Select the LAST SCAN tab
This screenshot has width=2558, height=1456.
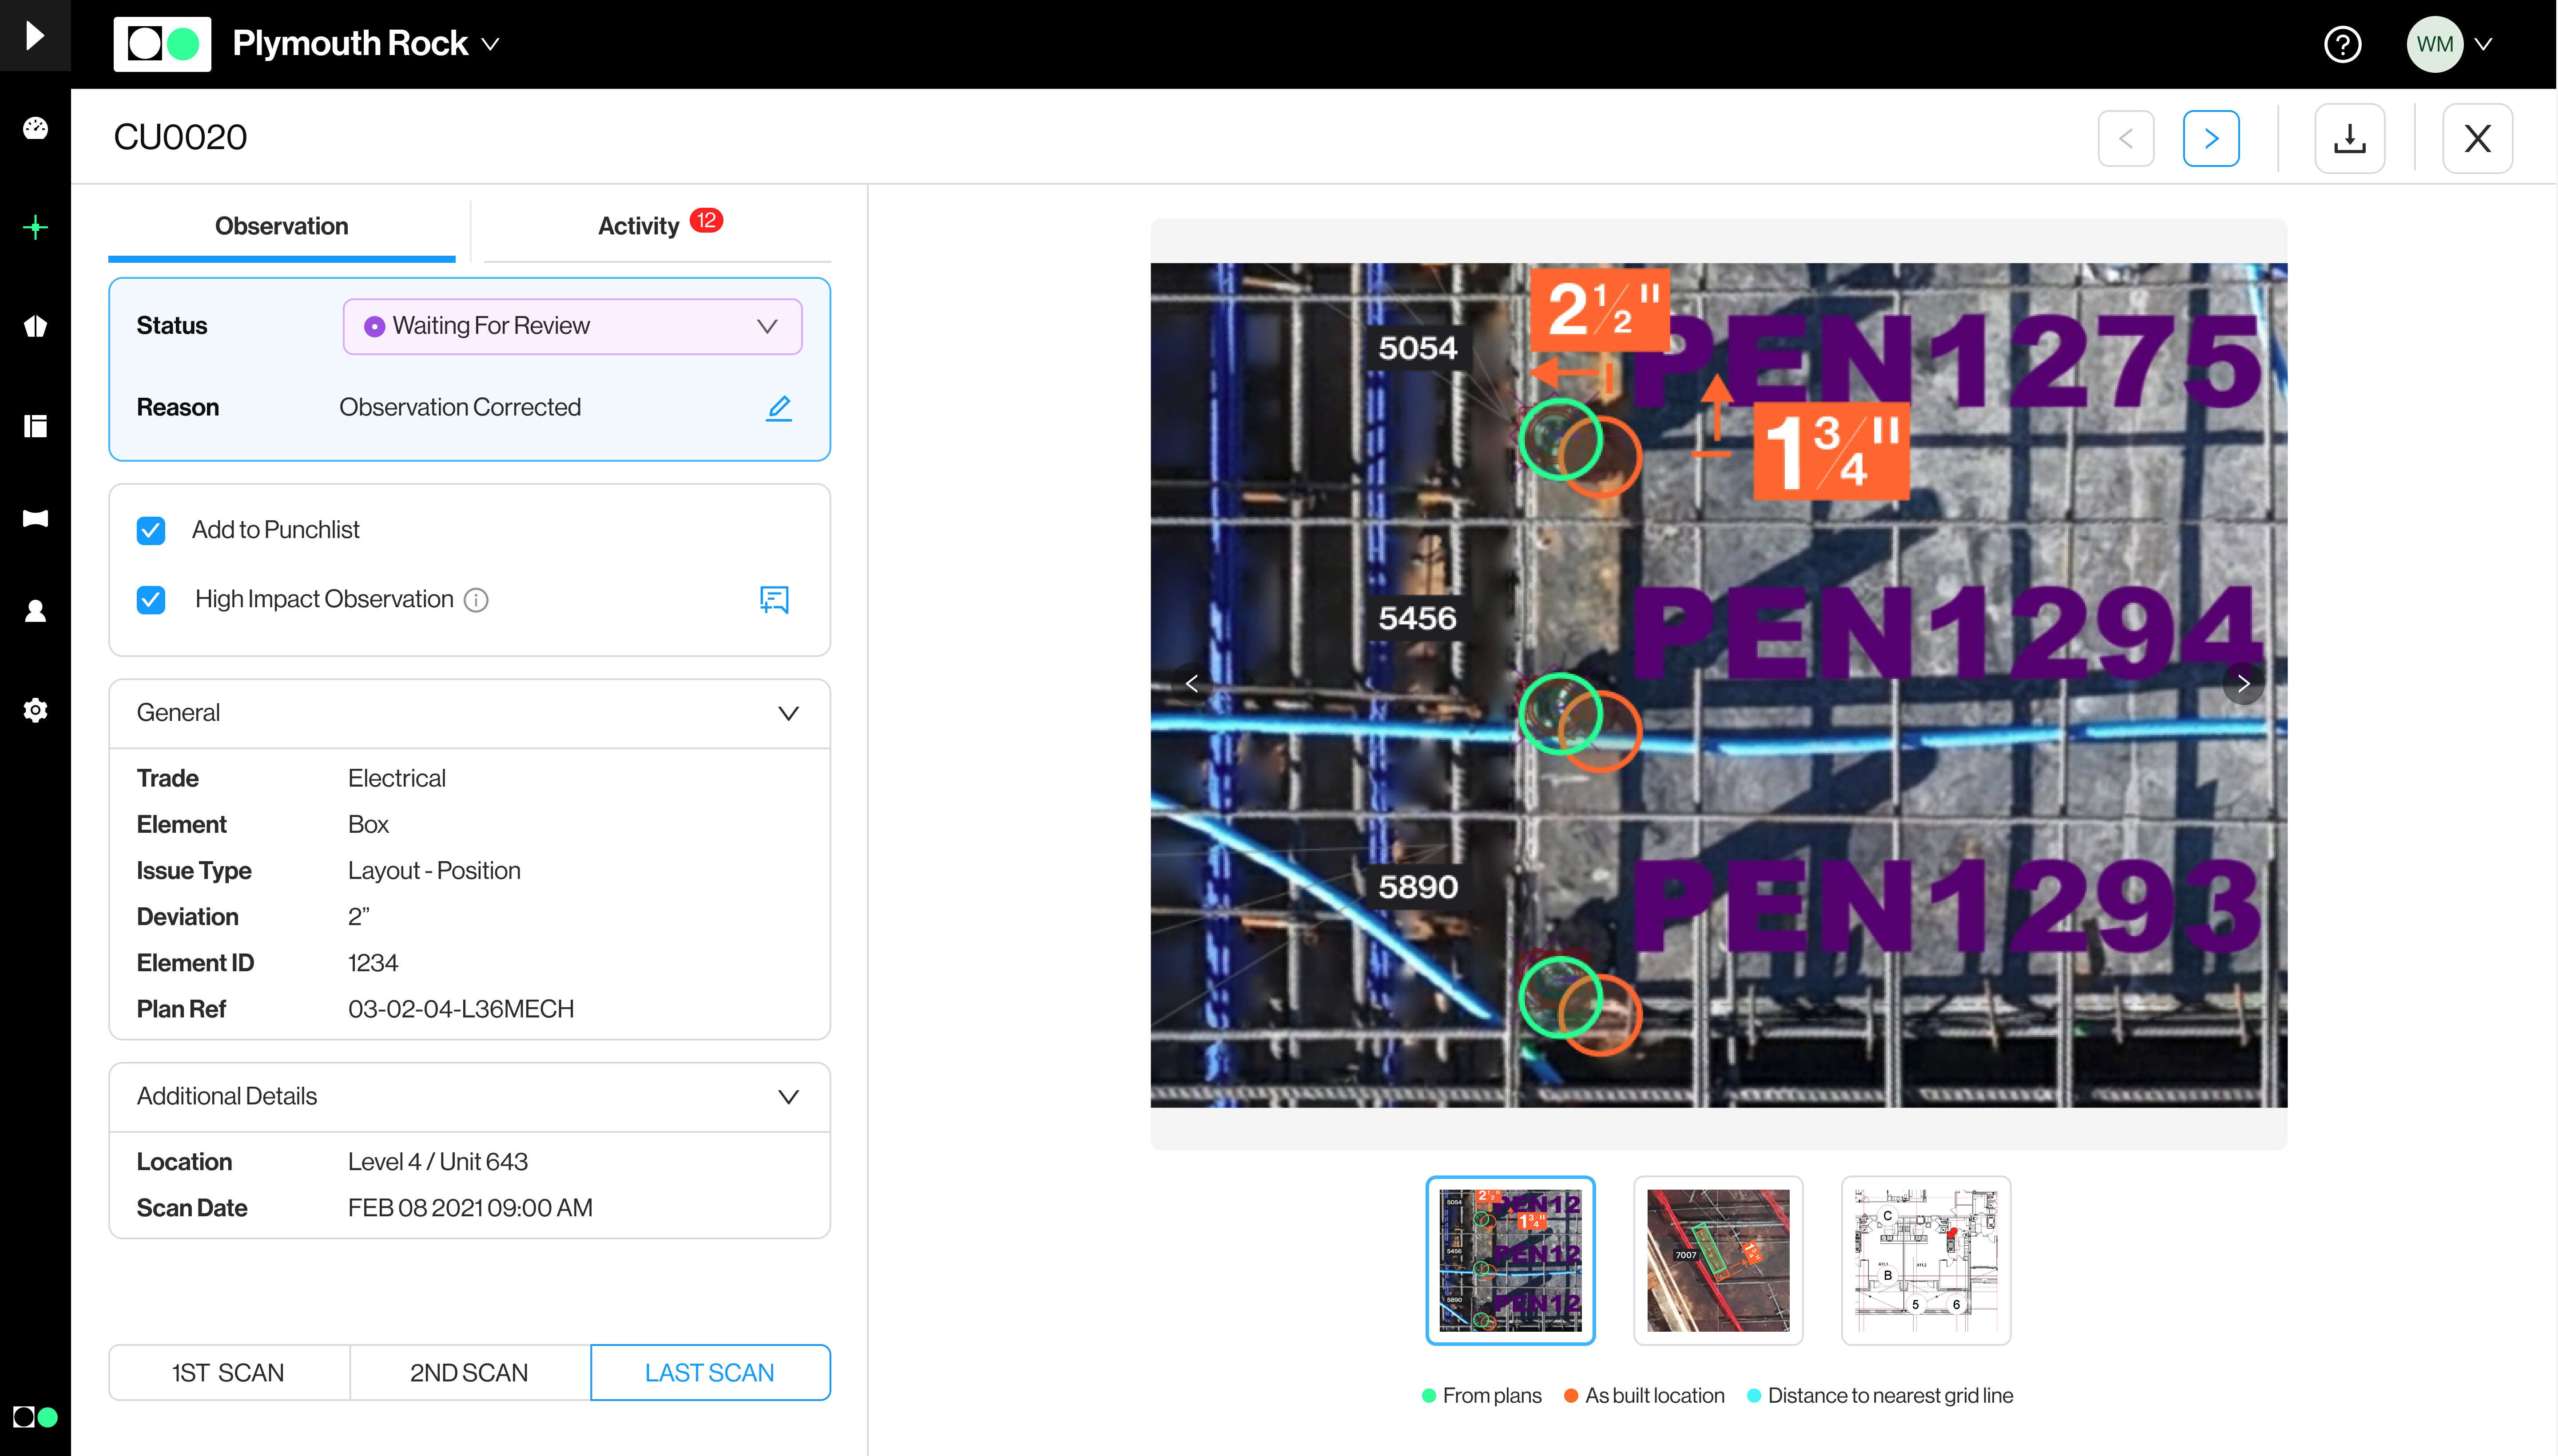710,1372
